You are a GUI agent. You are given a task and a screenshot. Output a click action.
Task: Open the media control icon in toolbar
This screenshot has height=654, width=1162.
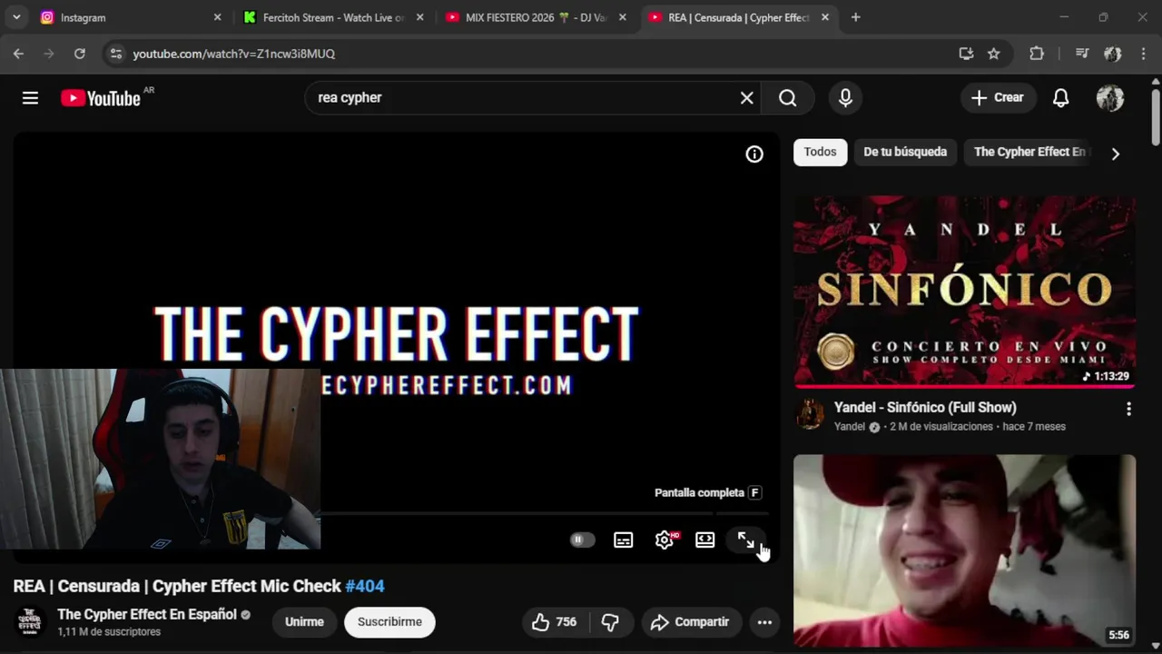(x=1082, y=54)
